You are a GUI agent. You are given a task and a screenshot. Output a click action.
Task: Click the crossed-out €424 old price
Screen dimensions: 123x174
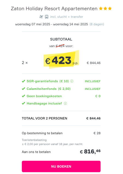60,46
